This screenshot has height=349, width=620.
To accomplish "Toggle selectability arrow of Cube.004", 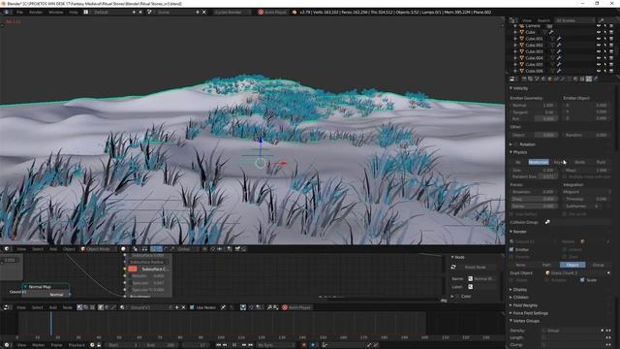I will 604,58.
